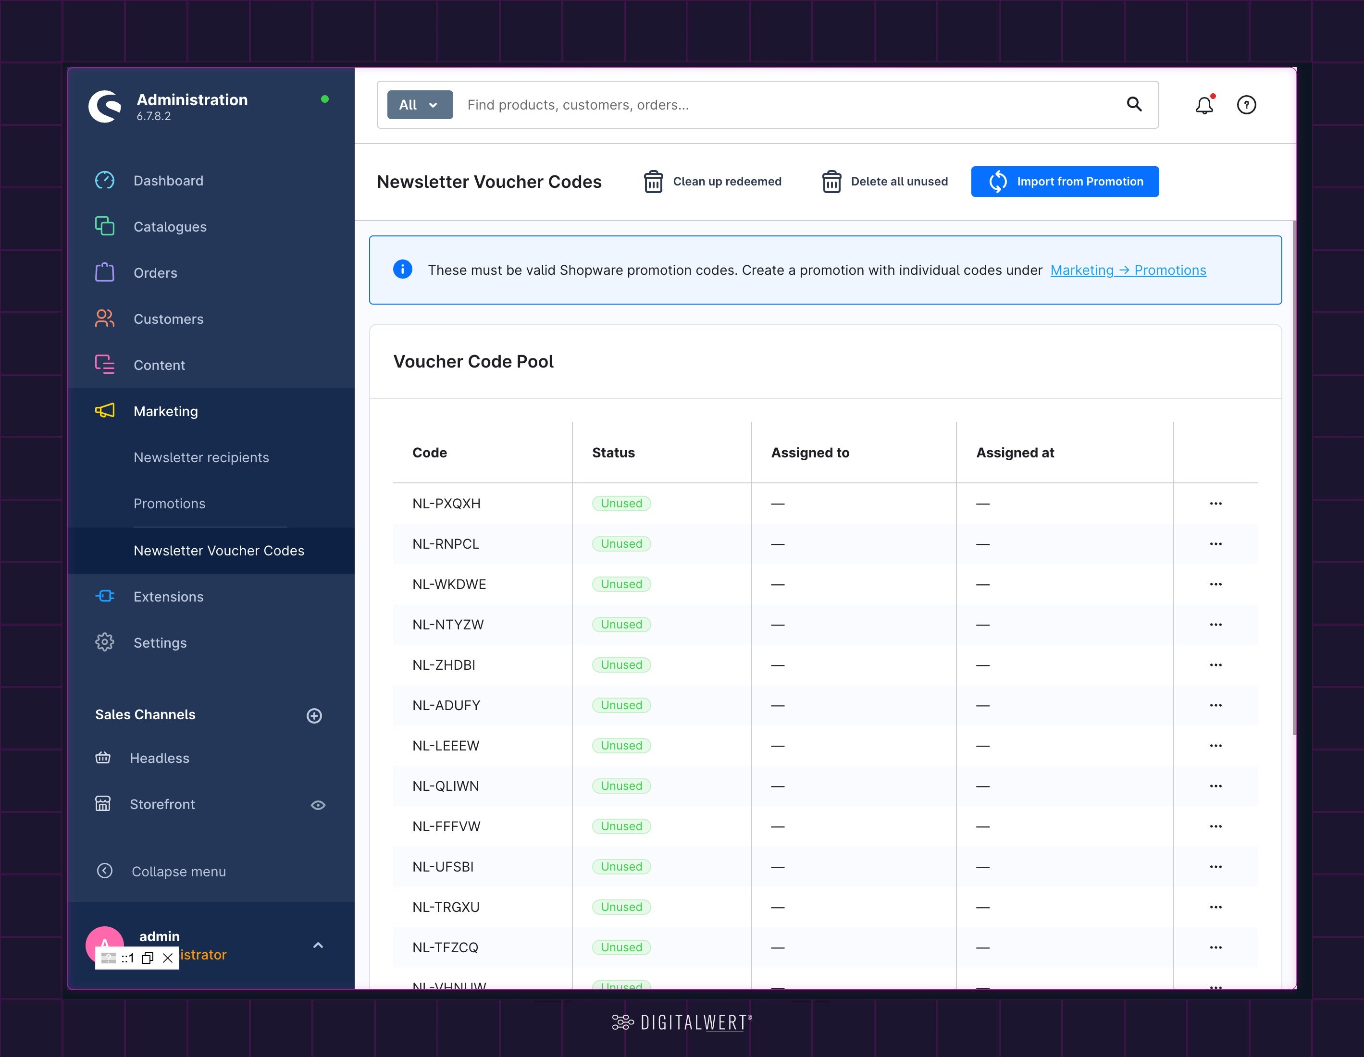Click Delete all unused button
The width and height of the screenshot is (1364, 1057).
click(x=884, y=182)
